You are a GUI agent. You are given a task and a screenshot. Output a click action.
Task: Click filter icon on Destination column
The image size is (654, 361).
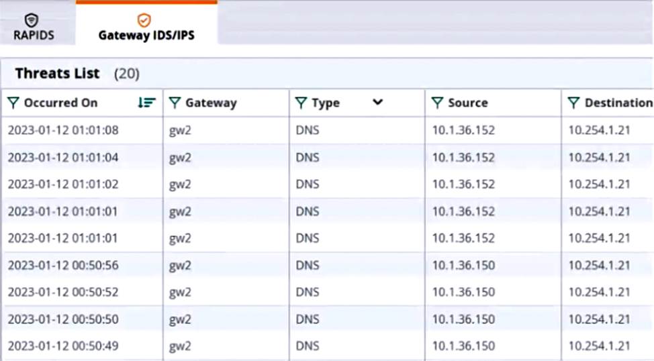(x=573, y=103)
